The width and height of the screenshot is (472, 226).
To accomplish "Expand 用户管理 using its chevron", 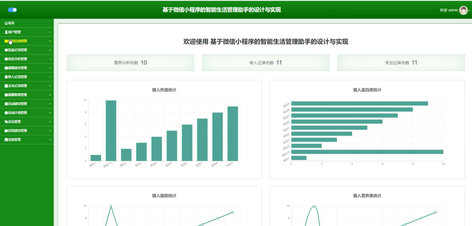I will tap(50, 32).
